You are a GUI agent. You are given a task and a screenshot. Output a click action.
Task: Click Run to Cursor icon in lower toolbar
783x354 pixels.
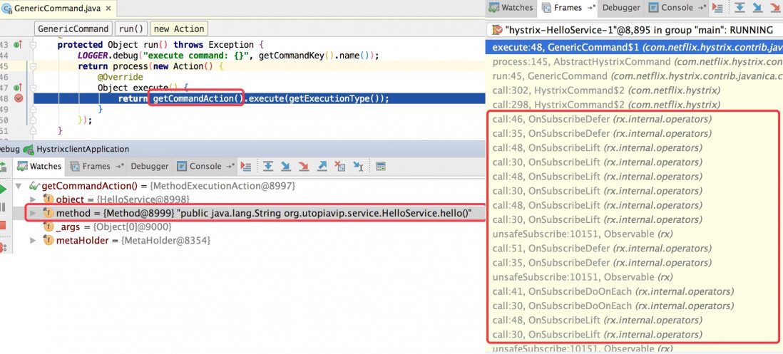tap(359, 166)
